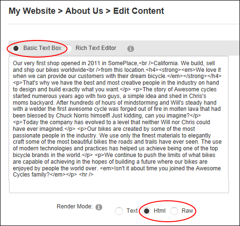The image size is (240, 226).
Task: Select the Basic Text Box radio button
Action: (16, 48)
